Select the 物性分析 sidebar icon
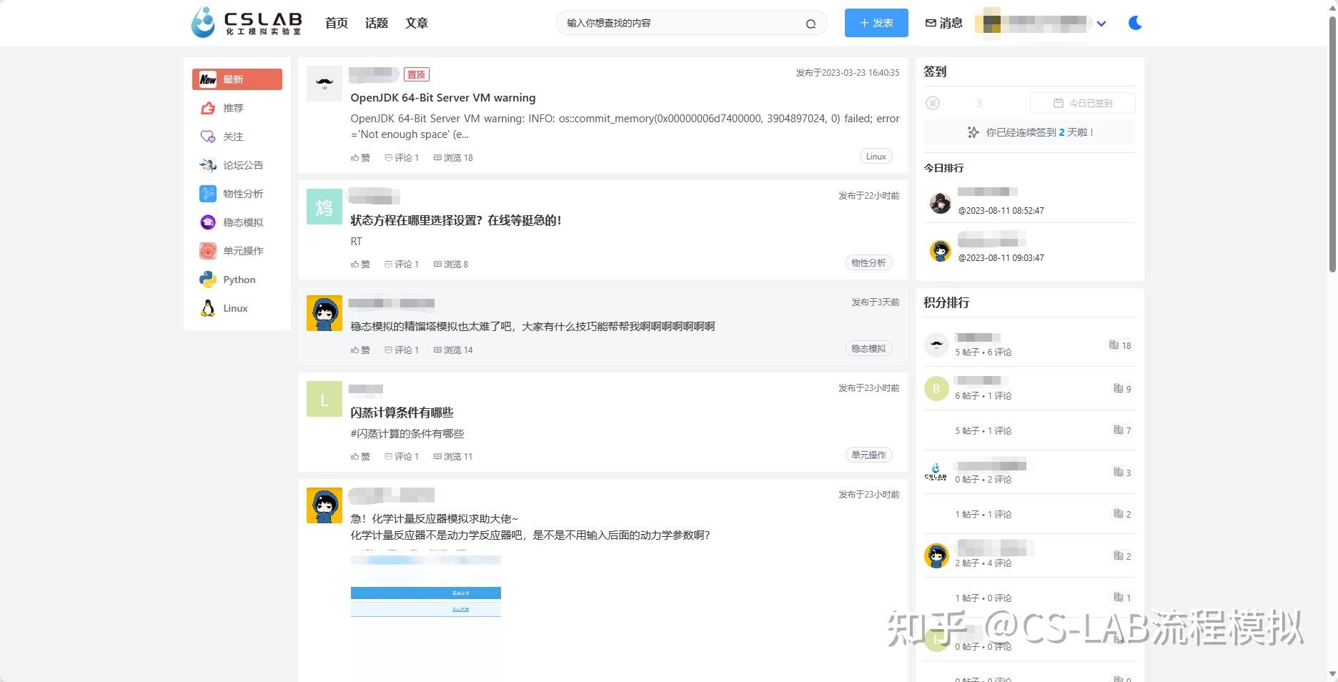Image resolution: width=1338 pixels, height=682 pixels. [x=207, y=193]
